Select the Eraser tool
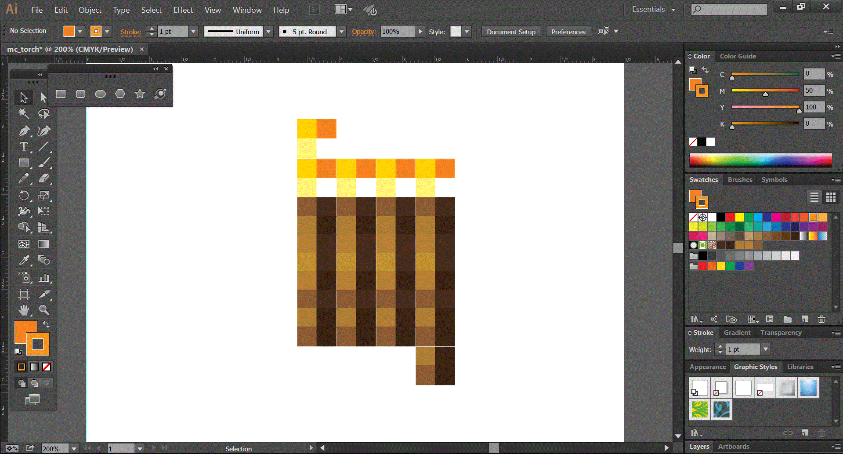This screenshot has height=454, width=843. (43, 178)
